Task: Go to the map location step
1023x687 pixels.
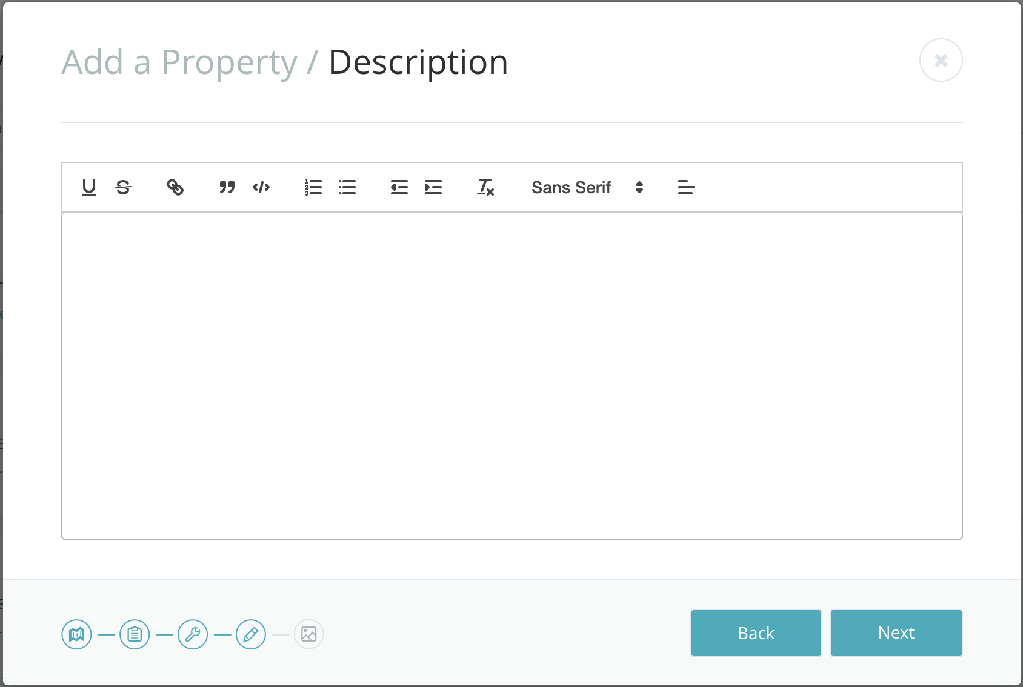Action: click(77, 634)
